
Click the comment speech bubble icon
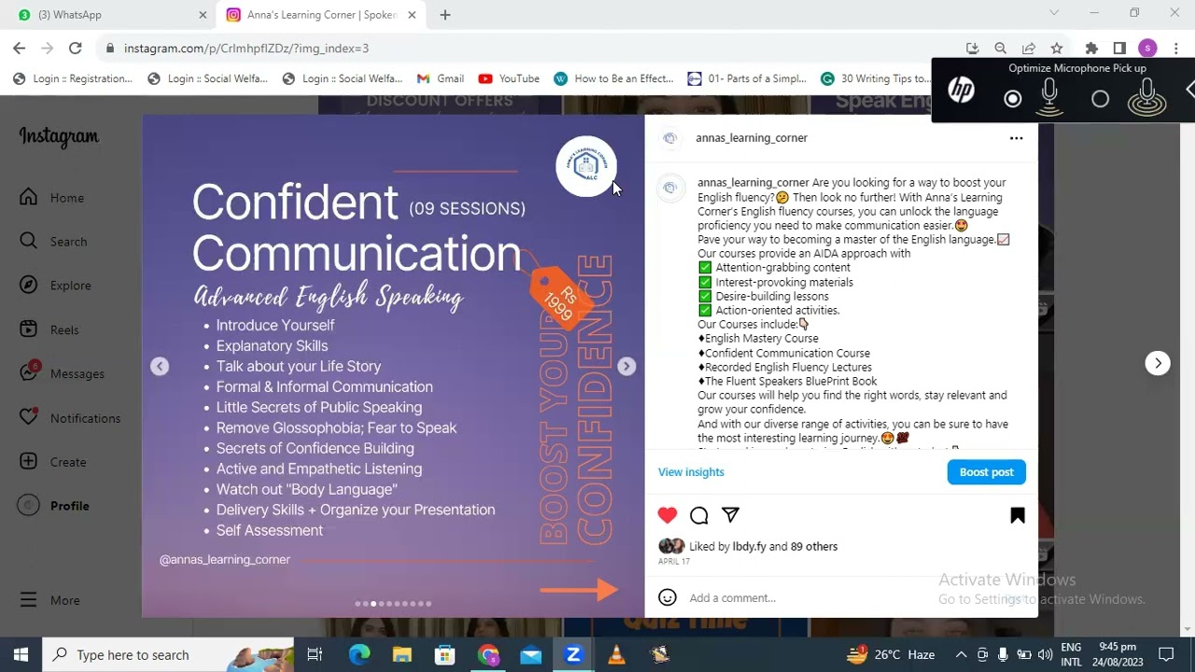[698, 515]
